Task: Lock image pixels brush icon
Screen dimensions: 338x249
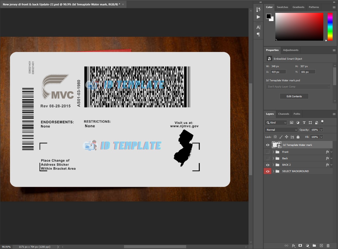Action: (x=281, y=137)
